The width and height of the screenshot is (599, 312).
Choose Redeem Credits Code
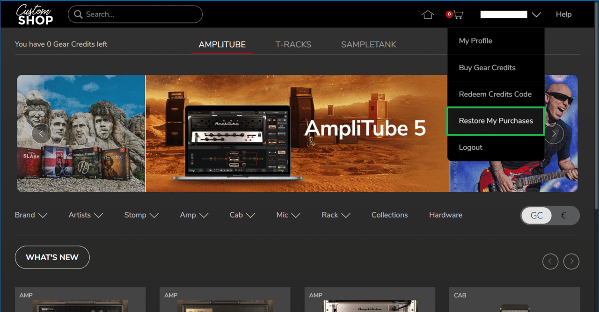point(496,94)
